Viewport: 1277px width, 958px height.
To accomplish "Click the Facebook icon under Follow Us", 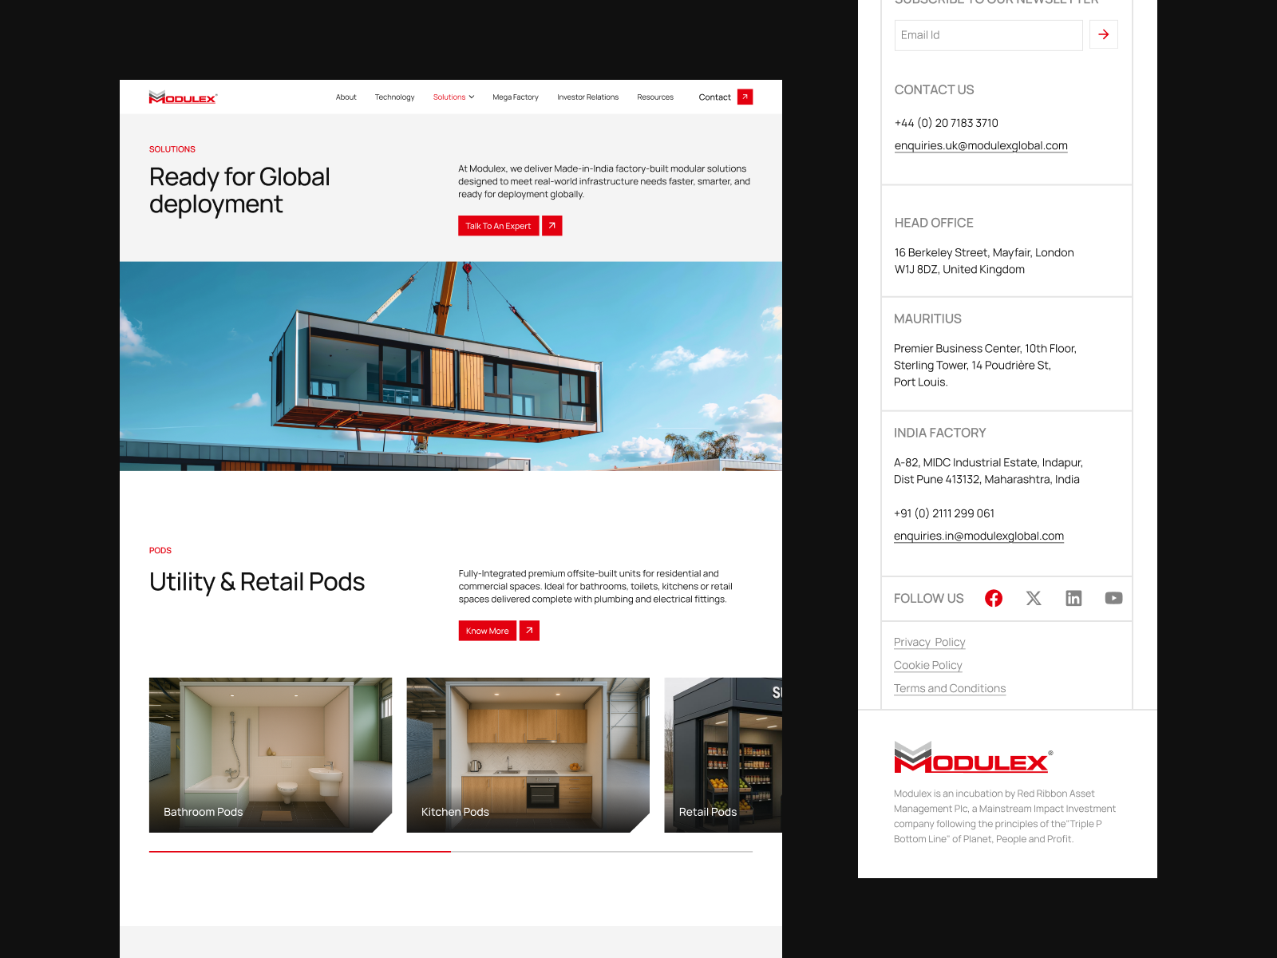I will tap(993, 598).
